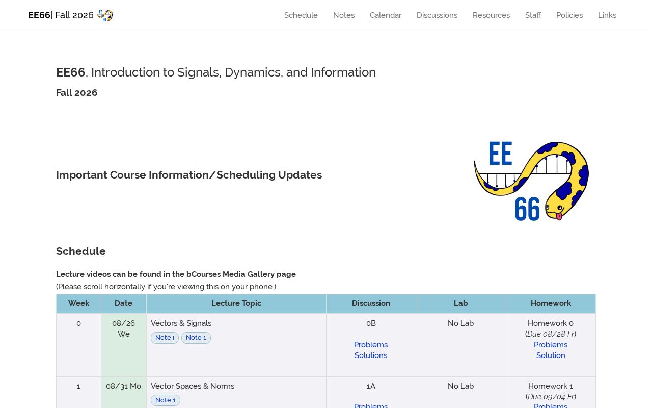Open the Notes nav item
The height and width of the screenshot is (408, 652).
[344, 15]
